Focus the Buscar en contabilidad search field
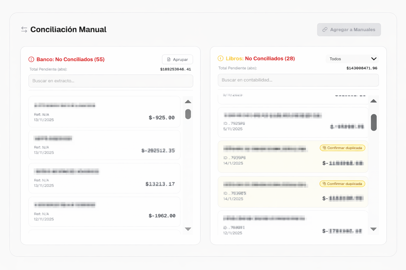The width and height of the screenshot is (406, 270). pos(298,80)
